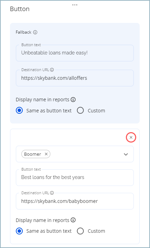Select Boomer 'Custom' display name radio

(x=80, y=231)
